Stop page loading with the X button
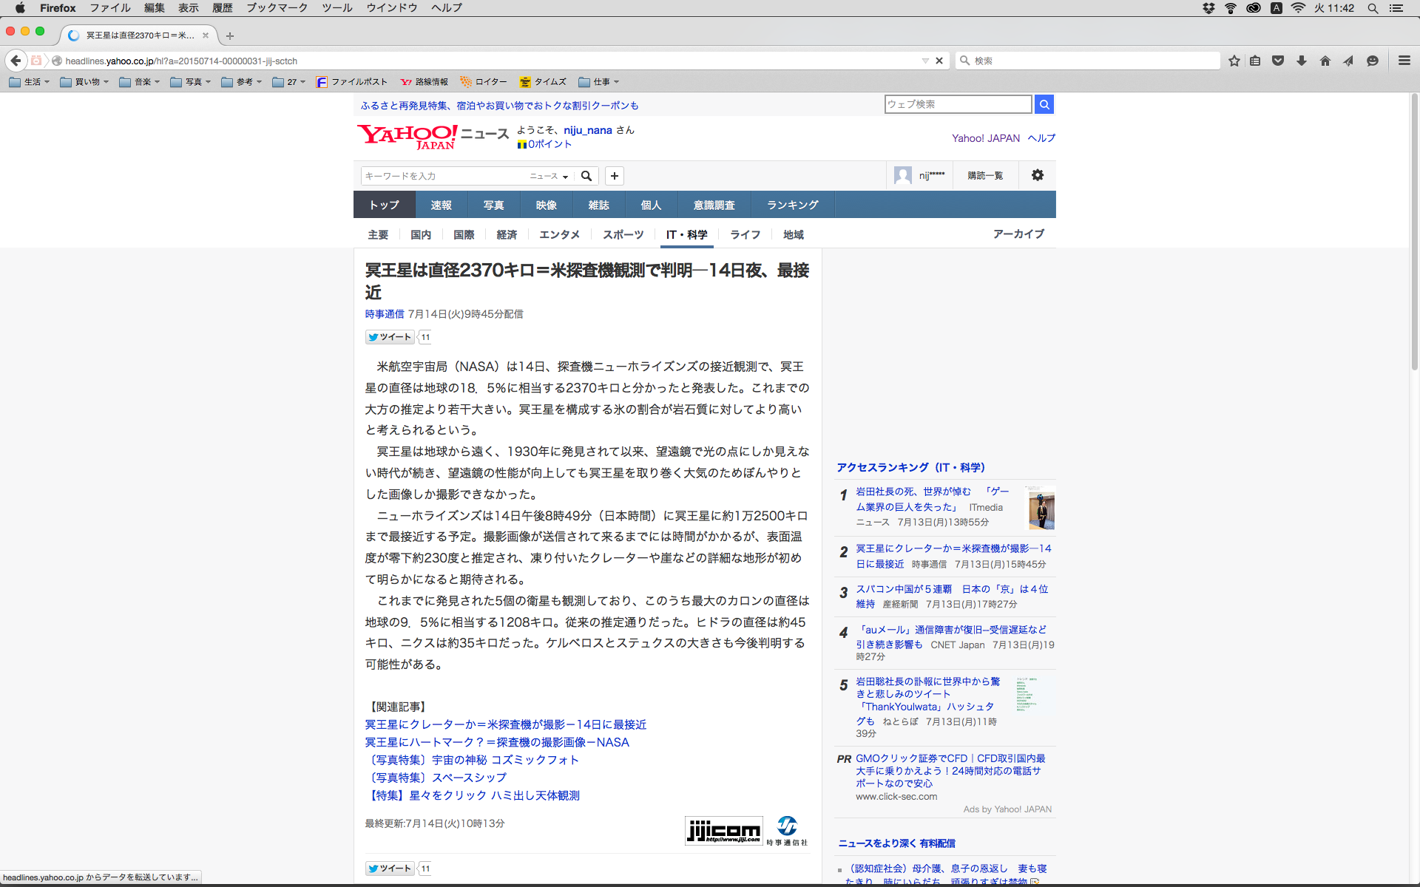The width and height of the screenshot is (1420, 887). click(939, 61)
